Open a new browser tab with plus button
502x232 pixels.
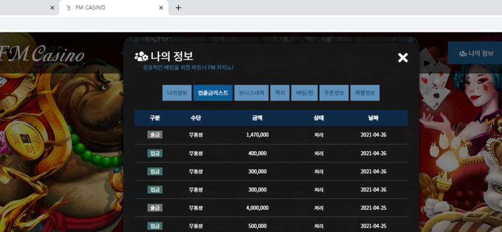[x=179, y=8]
